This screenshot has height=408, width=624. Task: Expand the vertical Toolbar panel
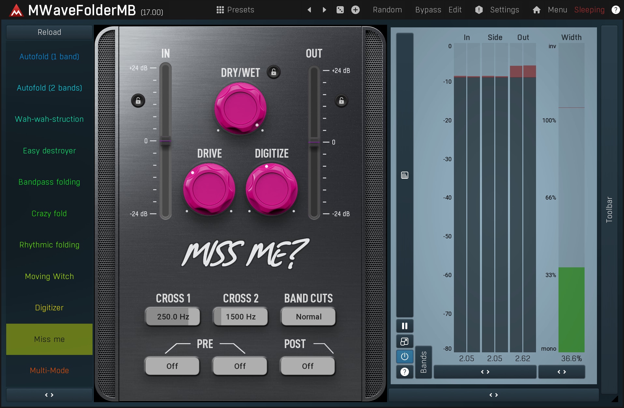pos(609,209)
